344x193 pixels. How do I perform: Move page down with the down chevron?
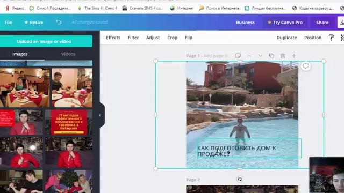260,56
